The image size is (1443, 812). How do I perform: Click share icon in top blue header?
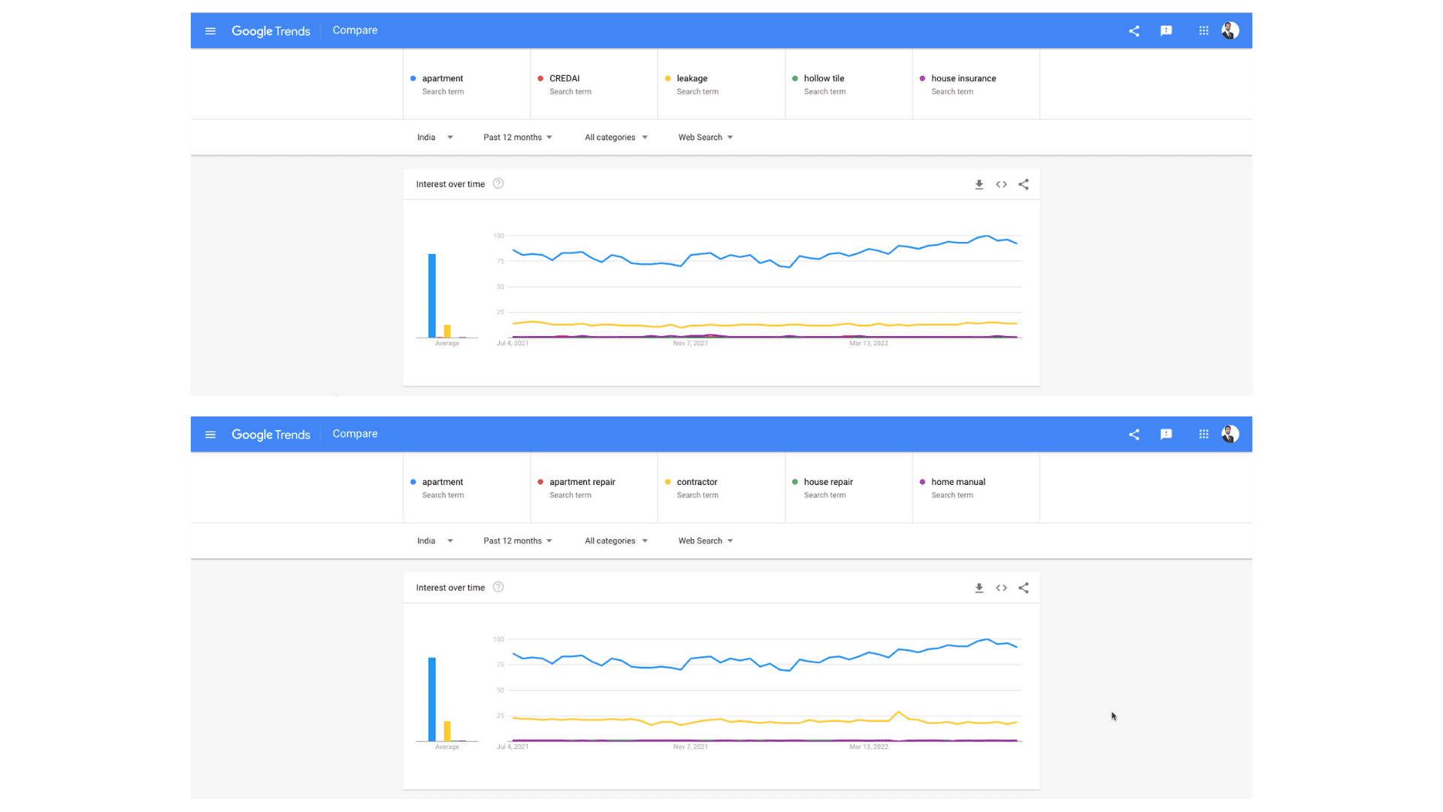(x=1134, y=31)
